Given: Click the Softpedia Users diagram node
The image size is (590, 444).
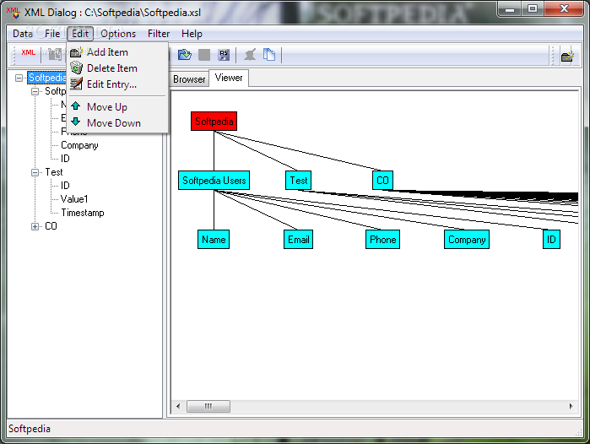Looking at the screenshot, I should (x=214, y=181).
